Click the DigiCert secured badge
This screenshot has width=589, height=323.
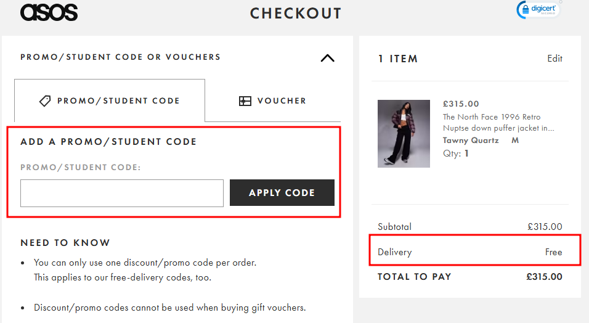pyautogui.click(x=538, y=10)
